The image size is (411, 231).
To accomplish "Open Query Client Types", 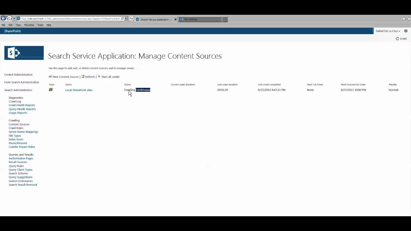I will click(21, 170).
